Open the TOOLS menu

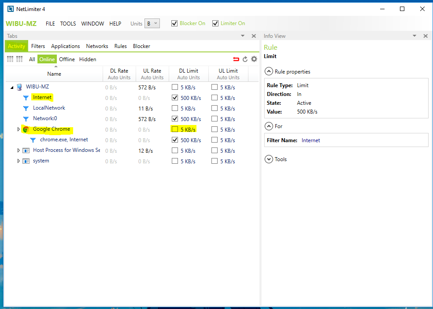pyautogui.click(x=68, y=24)
